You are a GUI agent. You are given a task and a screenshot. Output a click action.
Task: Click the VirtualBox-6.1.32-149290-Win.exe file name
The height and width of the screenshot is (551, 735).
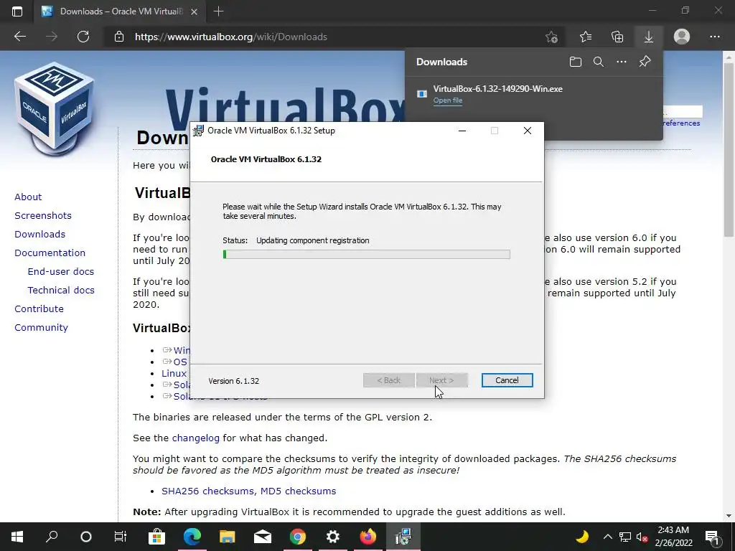coord(498,88)
